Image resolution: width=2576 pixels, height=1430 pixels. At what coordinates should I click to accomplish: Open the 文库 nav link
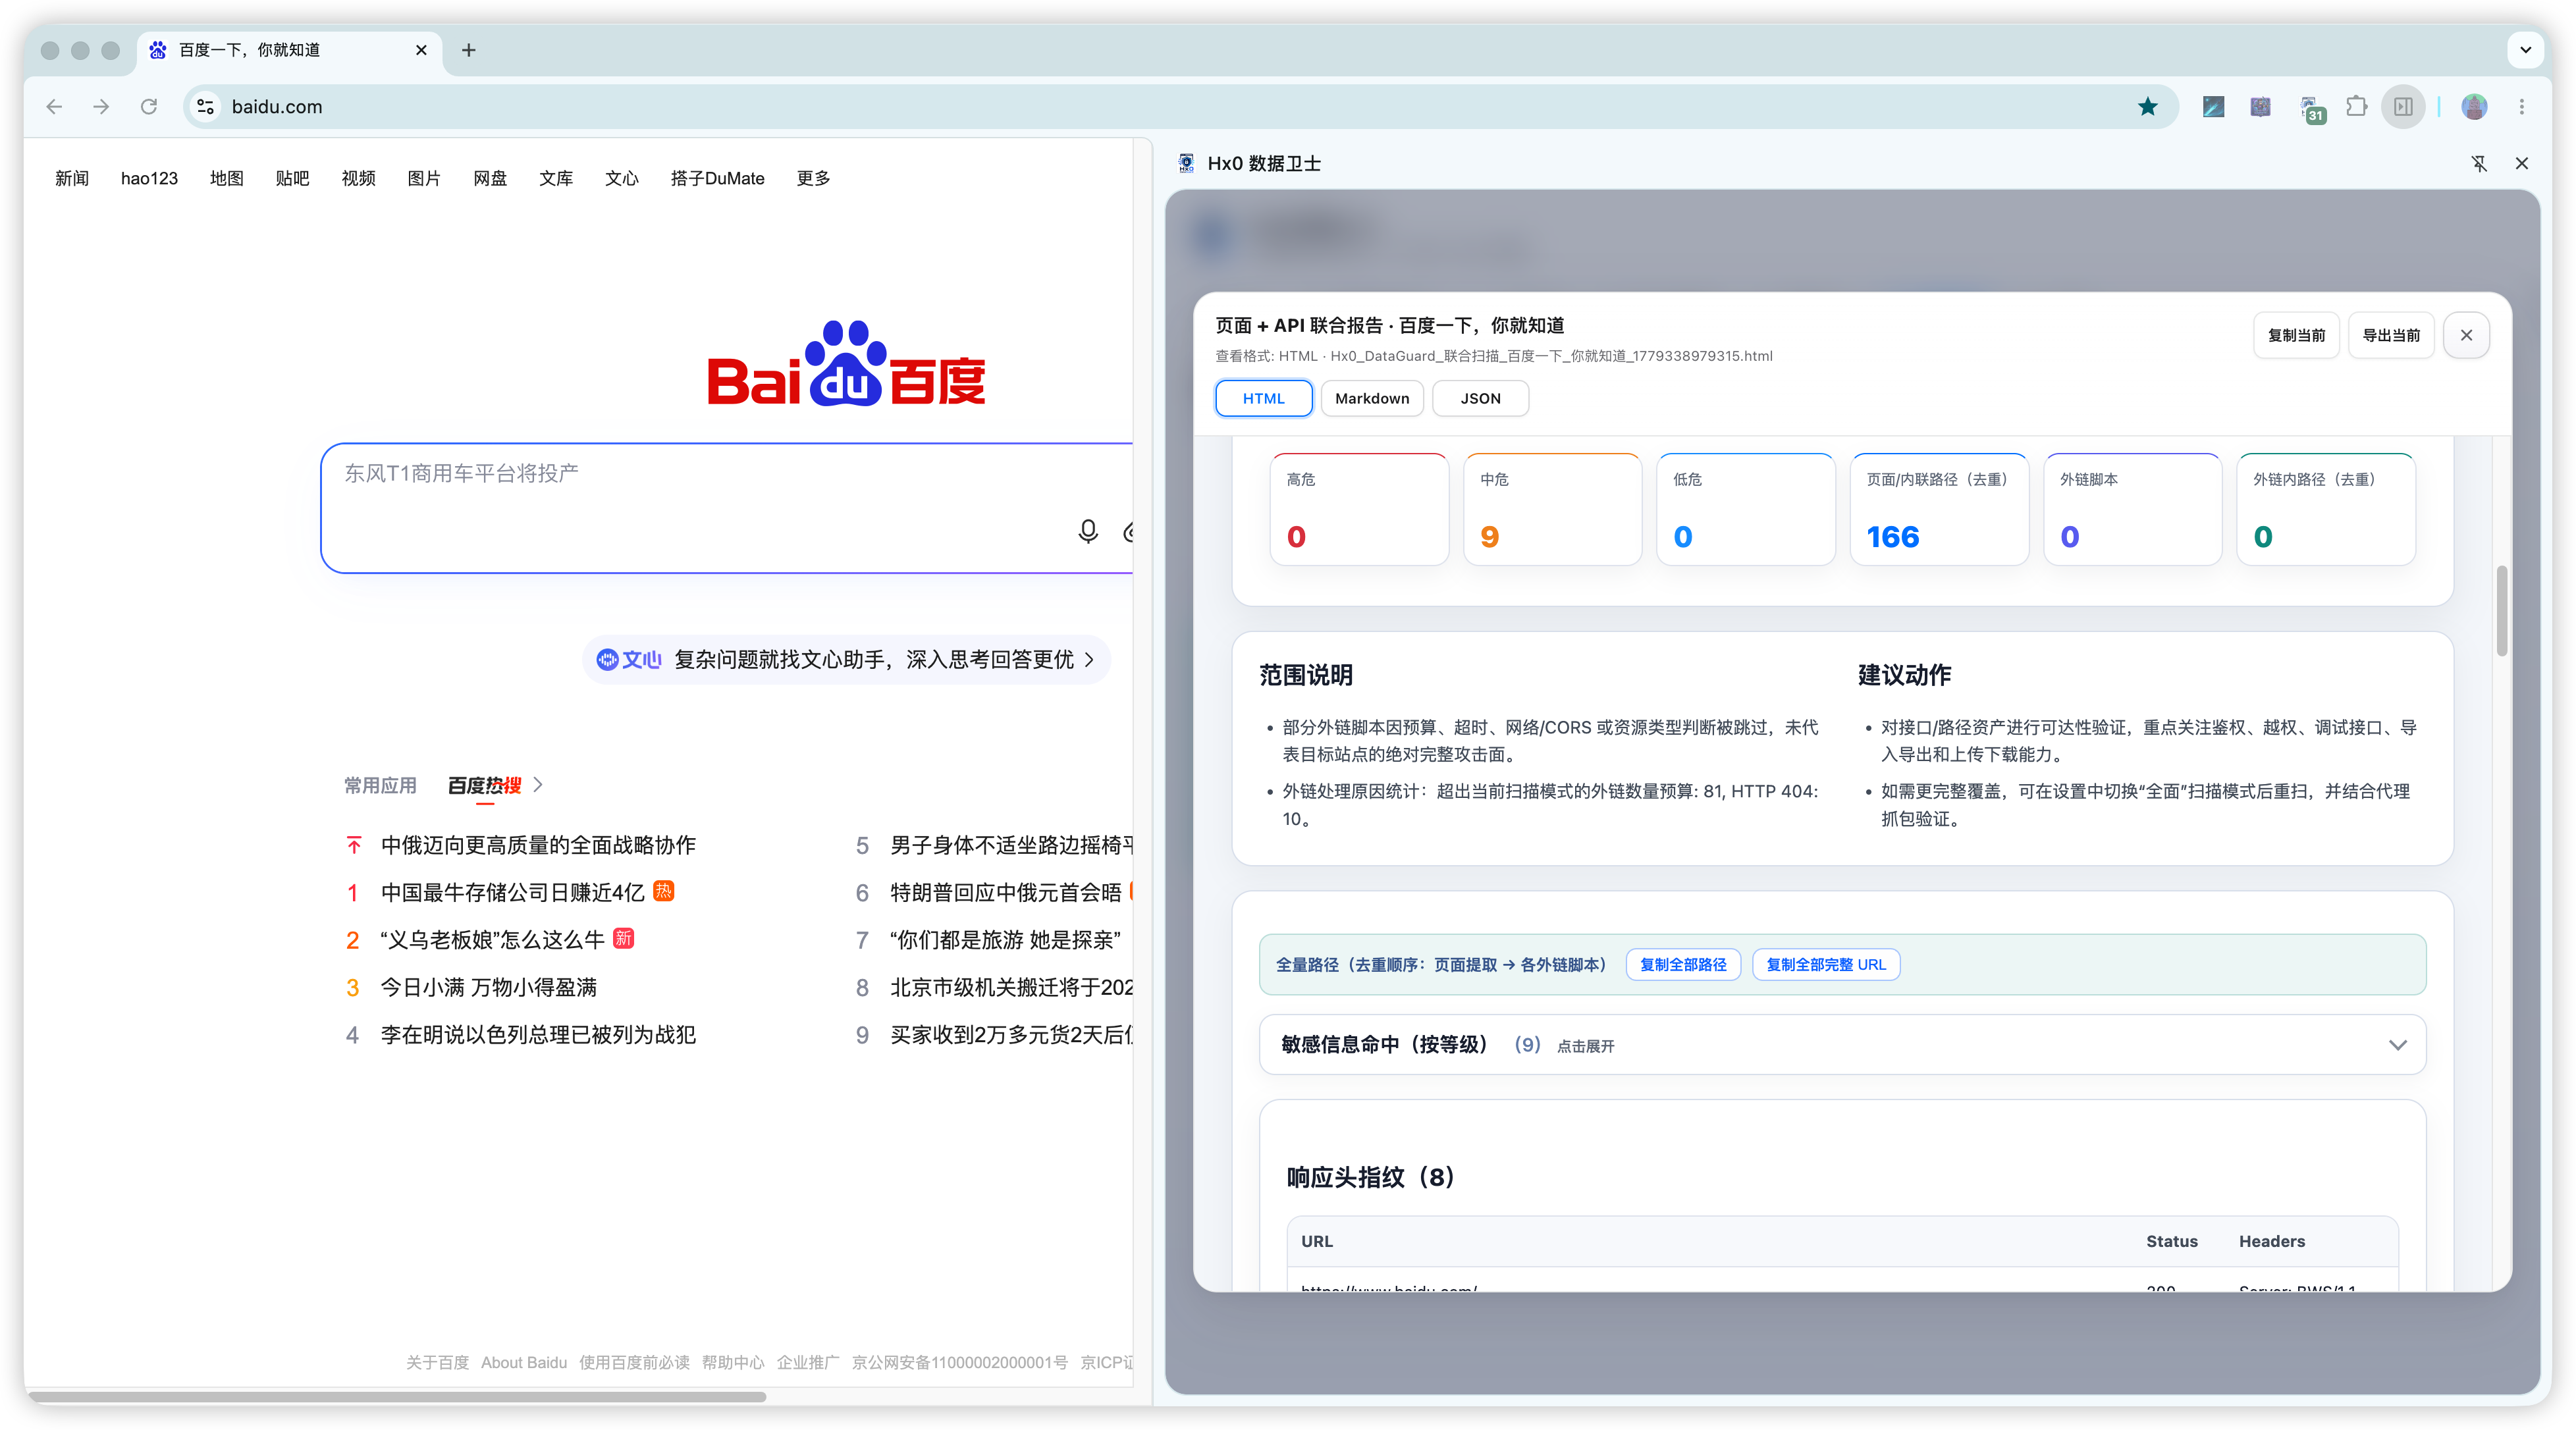pyautogui.click(x=556, y=178)
